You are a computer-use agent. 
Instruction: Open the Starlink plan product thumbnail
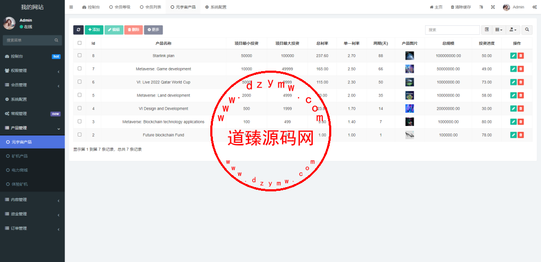[x=409, y=55]
